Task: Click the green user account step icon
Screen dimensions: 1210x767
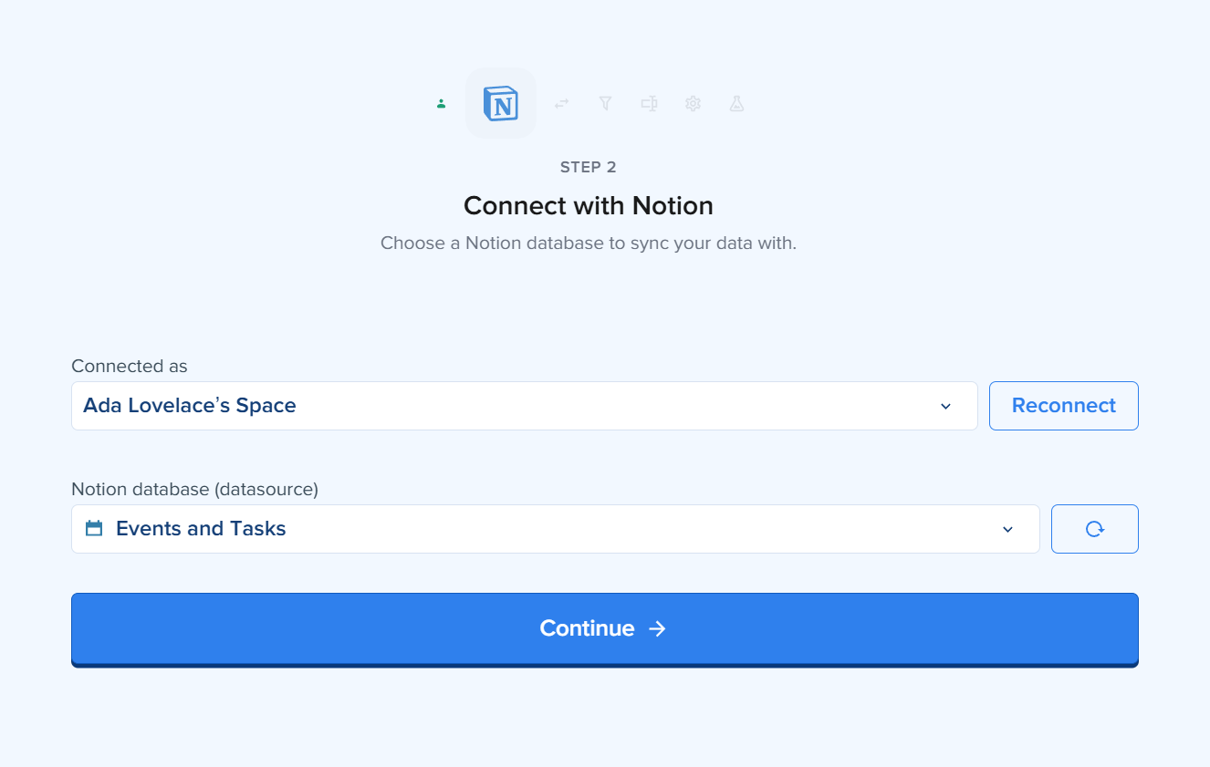Action: coord(441,104)
